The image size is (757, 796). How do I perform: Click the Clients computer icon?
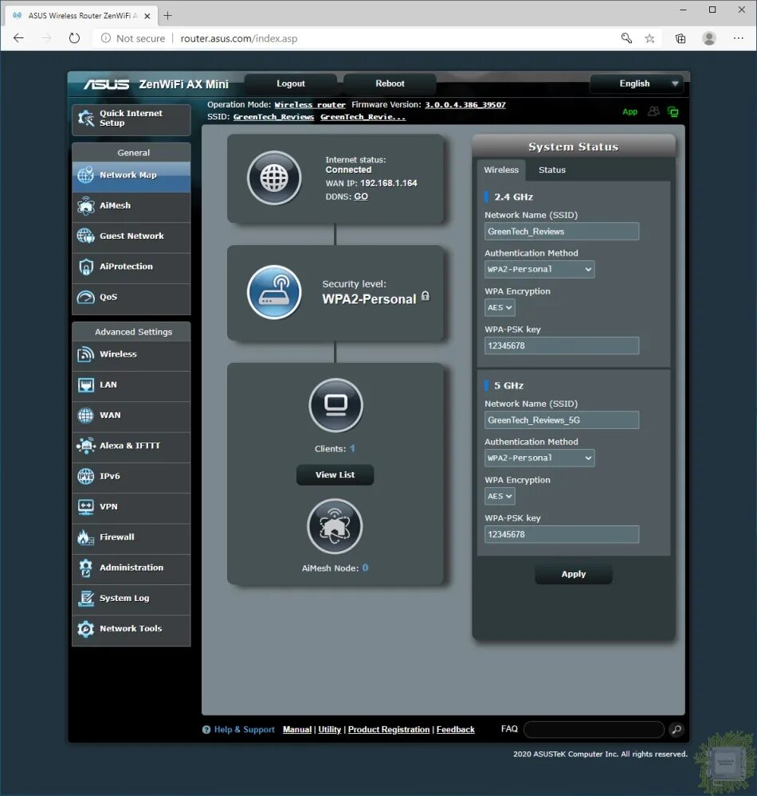pos(335,405)
